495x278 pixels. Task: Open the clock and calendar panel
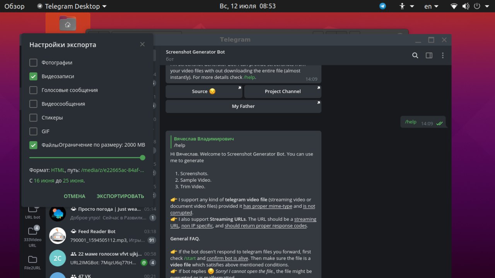tap(247, 6)
